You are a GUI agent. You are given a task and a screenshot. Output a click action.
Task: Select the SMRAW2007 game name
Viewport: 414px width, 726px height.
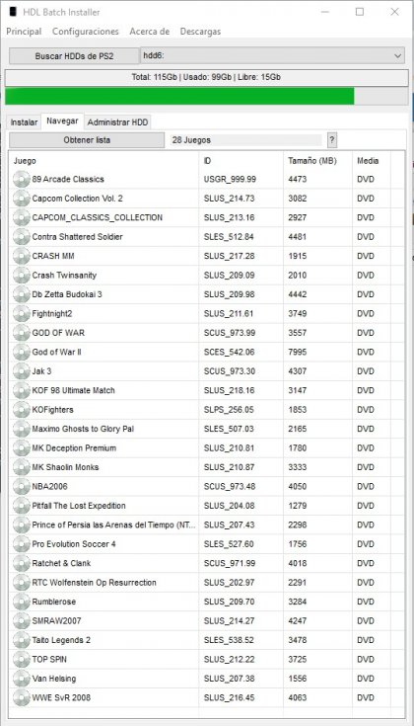pyautogui.click(x=56, y=621)
